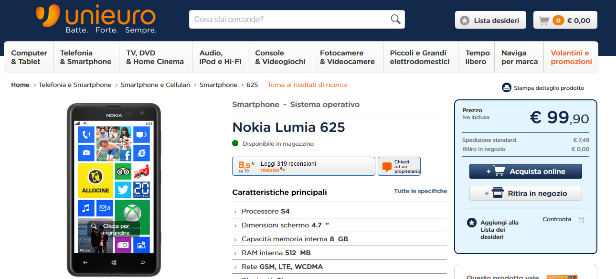Image resolution: width=616 pixels, height=279 pixels.
Task: Click the 625 breadcrumb
Action: pyautogui.click(x=252, y=85)
